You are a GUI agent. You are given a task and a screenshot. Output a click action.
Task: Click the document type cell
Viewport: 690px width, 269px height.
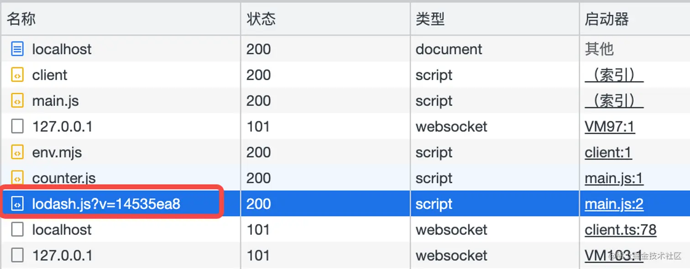pos(449,49)
